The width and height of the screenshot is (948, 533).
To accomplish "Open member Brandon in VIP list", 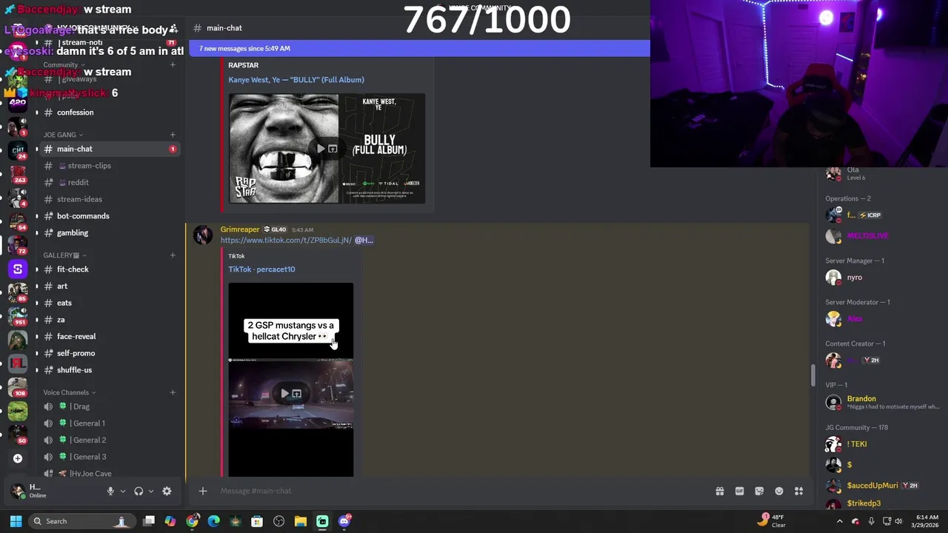I will (x=883, y=402).
